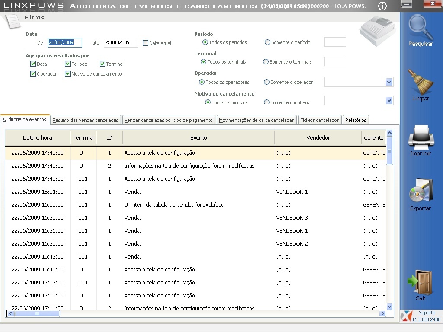Uncheck Motivo de cancelamento grouping checkbox

pos(68,74)
